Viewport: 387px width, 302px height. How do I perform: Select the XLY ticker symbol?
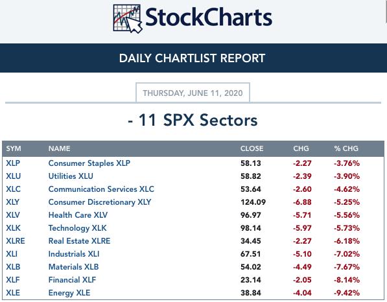coord(12,202)
